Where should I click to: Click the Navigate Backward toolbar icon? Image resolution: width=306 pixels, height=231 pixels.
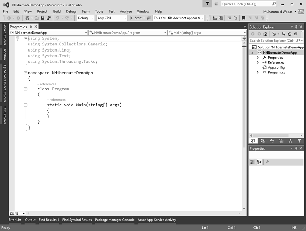click(9, 18)
